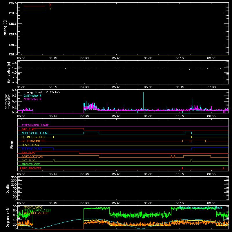Select the GAP_FLAG label
Image resolution: width=232 pixels, height=232 pixels.
coord(28,129)
